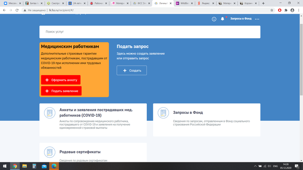The image size is (303, 170).
Task: Bookmark this page with the star icon
Action: 272,10
